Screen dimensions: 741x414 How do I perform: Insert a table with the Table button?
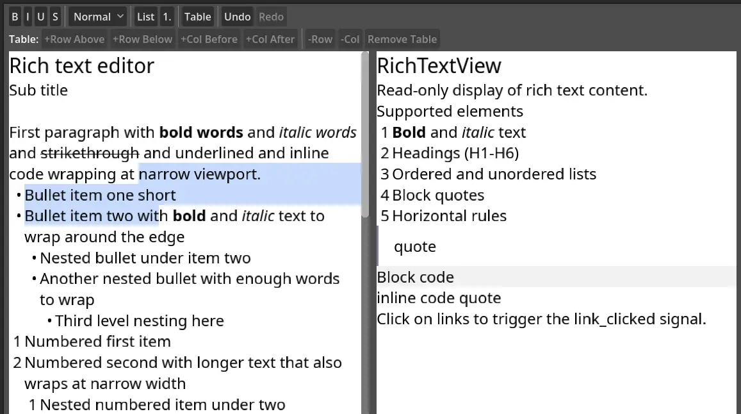tap(197, 16)
